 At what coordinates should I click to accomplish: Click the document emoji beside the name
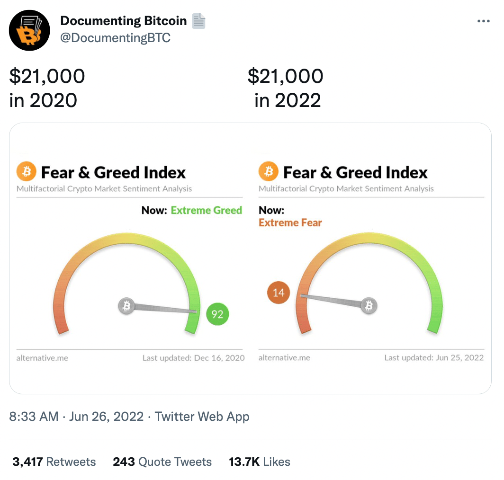[x=199, y=21]
